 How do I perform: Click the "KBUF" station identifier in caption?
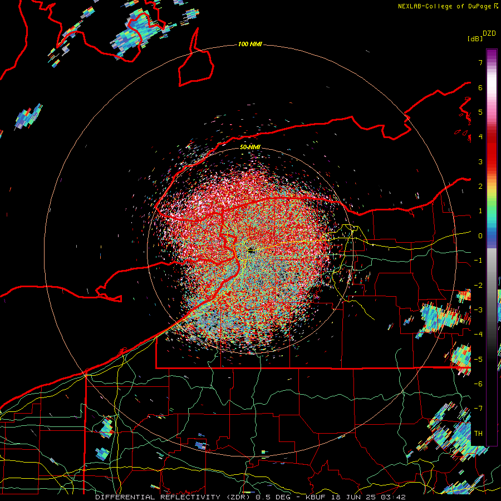[x=315, y=497]
